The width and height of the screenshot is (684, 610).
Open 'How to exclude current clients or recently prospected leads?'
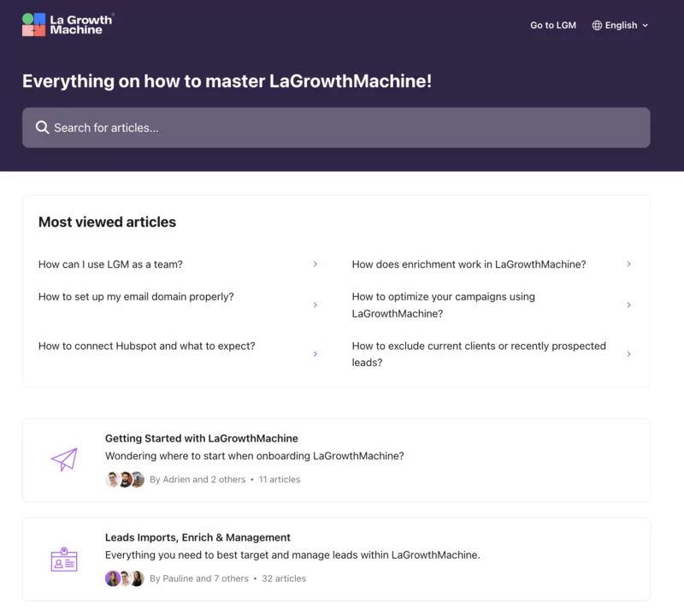[x=479, y=353]
